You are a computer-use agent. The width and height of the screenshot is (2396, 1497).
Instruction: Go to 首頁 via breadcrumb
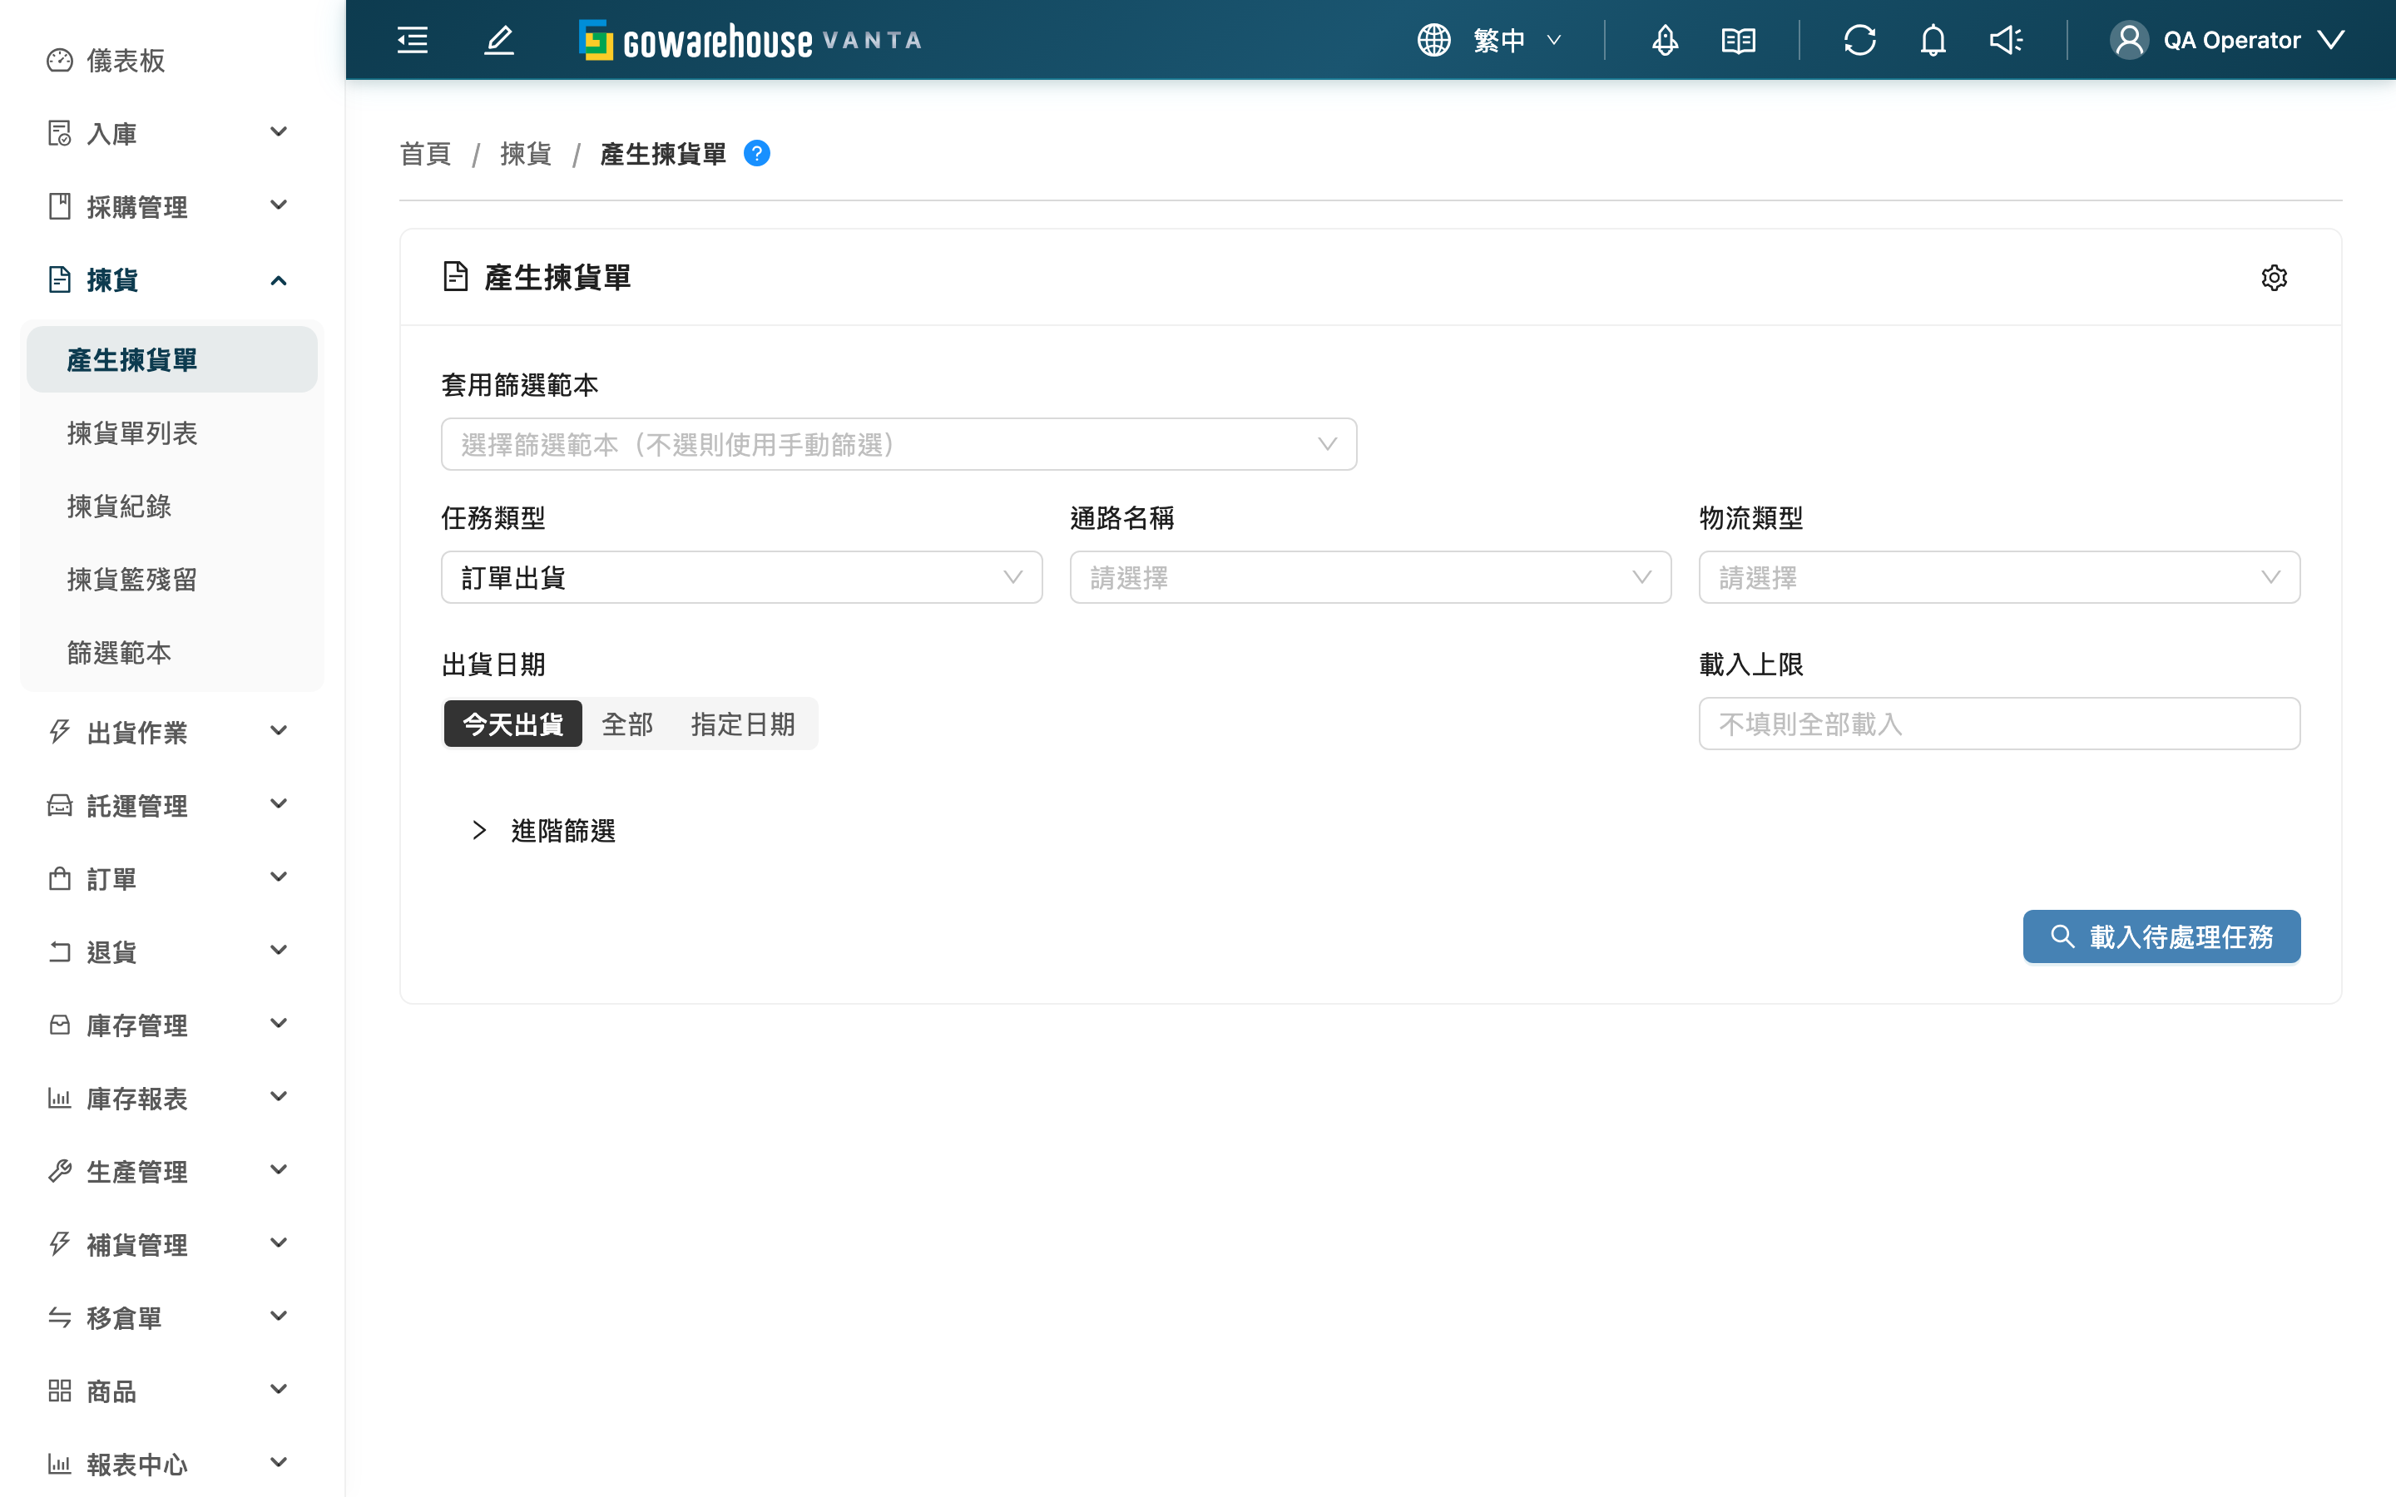click(x=425, y=154)
